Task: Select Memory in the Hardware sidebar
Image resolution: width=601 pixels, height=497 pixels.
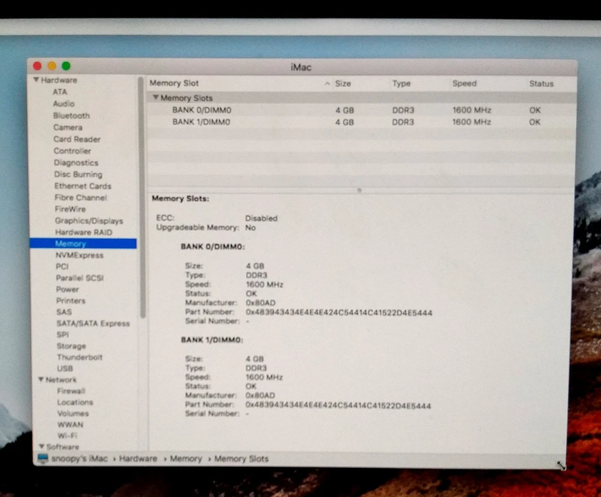Action: [70, 243]
